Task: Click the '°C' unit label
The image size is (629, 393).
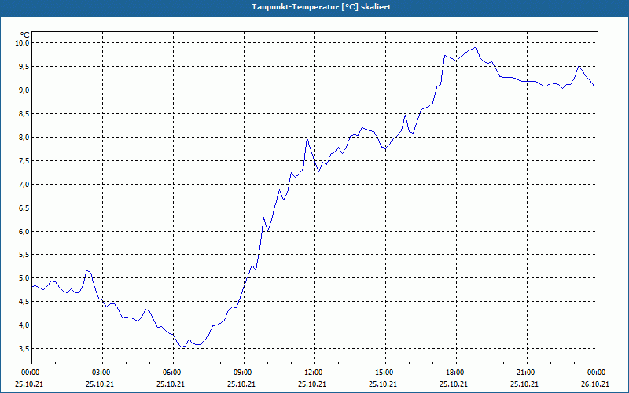Action: [25, 35]
